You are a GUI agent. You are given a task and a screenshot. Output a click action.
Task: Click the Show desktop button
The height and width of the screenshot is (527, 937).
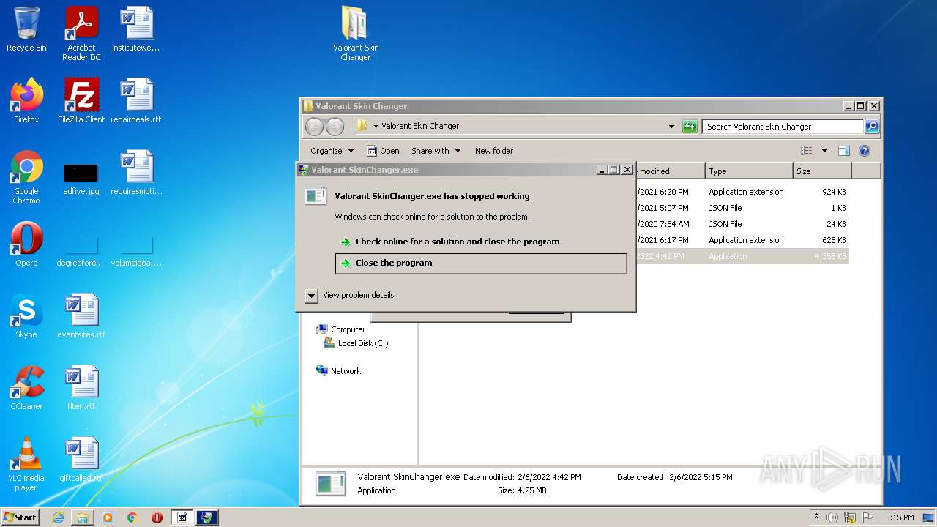pos(929,517)
